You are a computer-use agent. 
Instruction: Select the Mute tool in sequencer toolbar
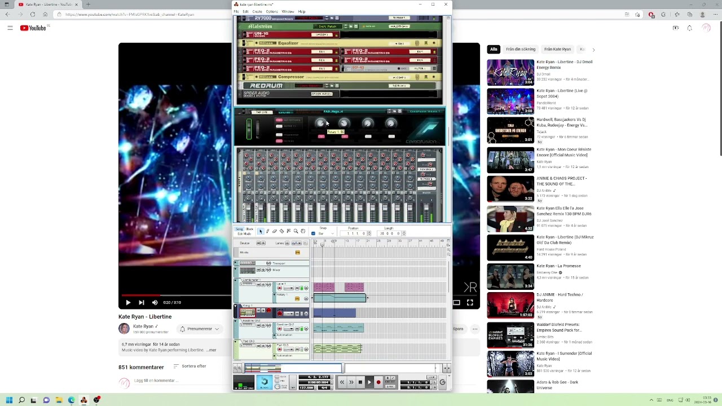tap(289, 231)
